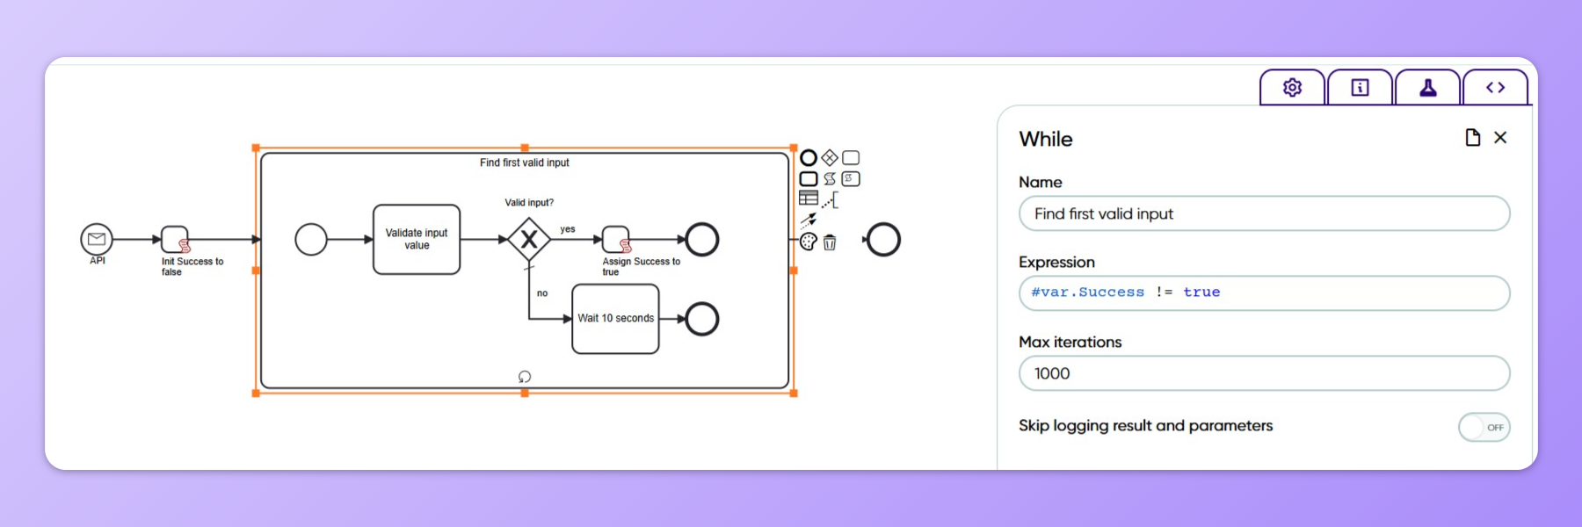Select the API message start event

click(x=97, y=239)
